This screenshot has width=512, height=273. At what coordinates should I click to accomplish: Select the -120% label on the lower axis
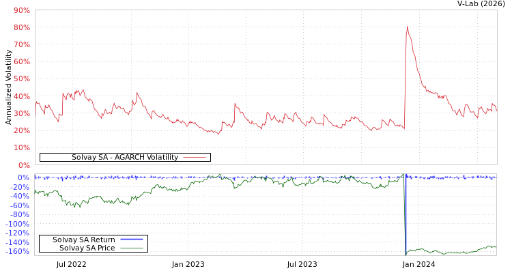tap(18, 233)
